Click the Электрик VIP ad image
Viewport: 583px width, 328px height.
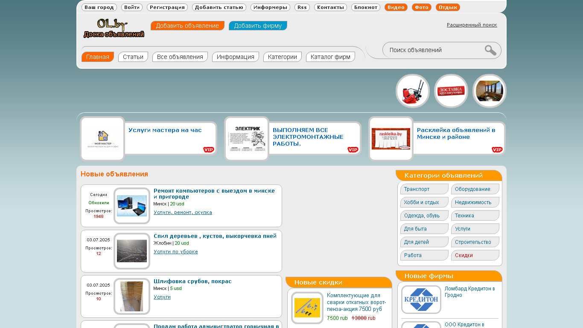click(247, 139)
